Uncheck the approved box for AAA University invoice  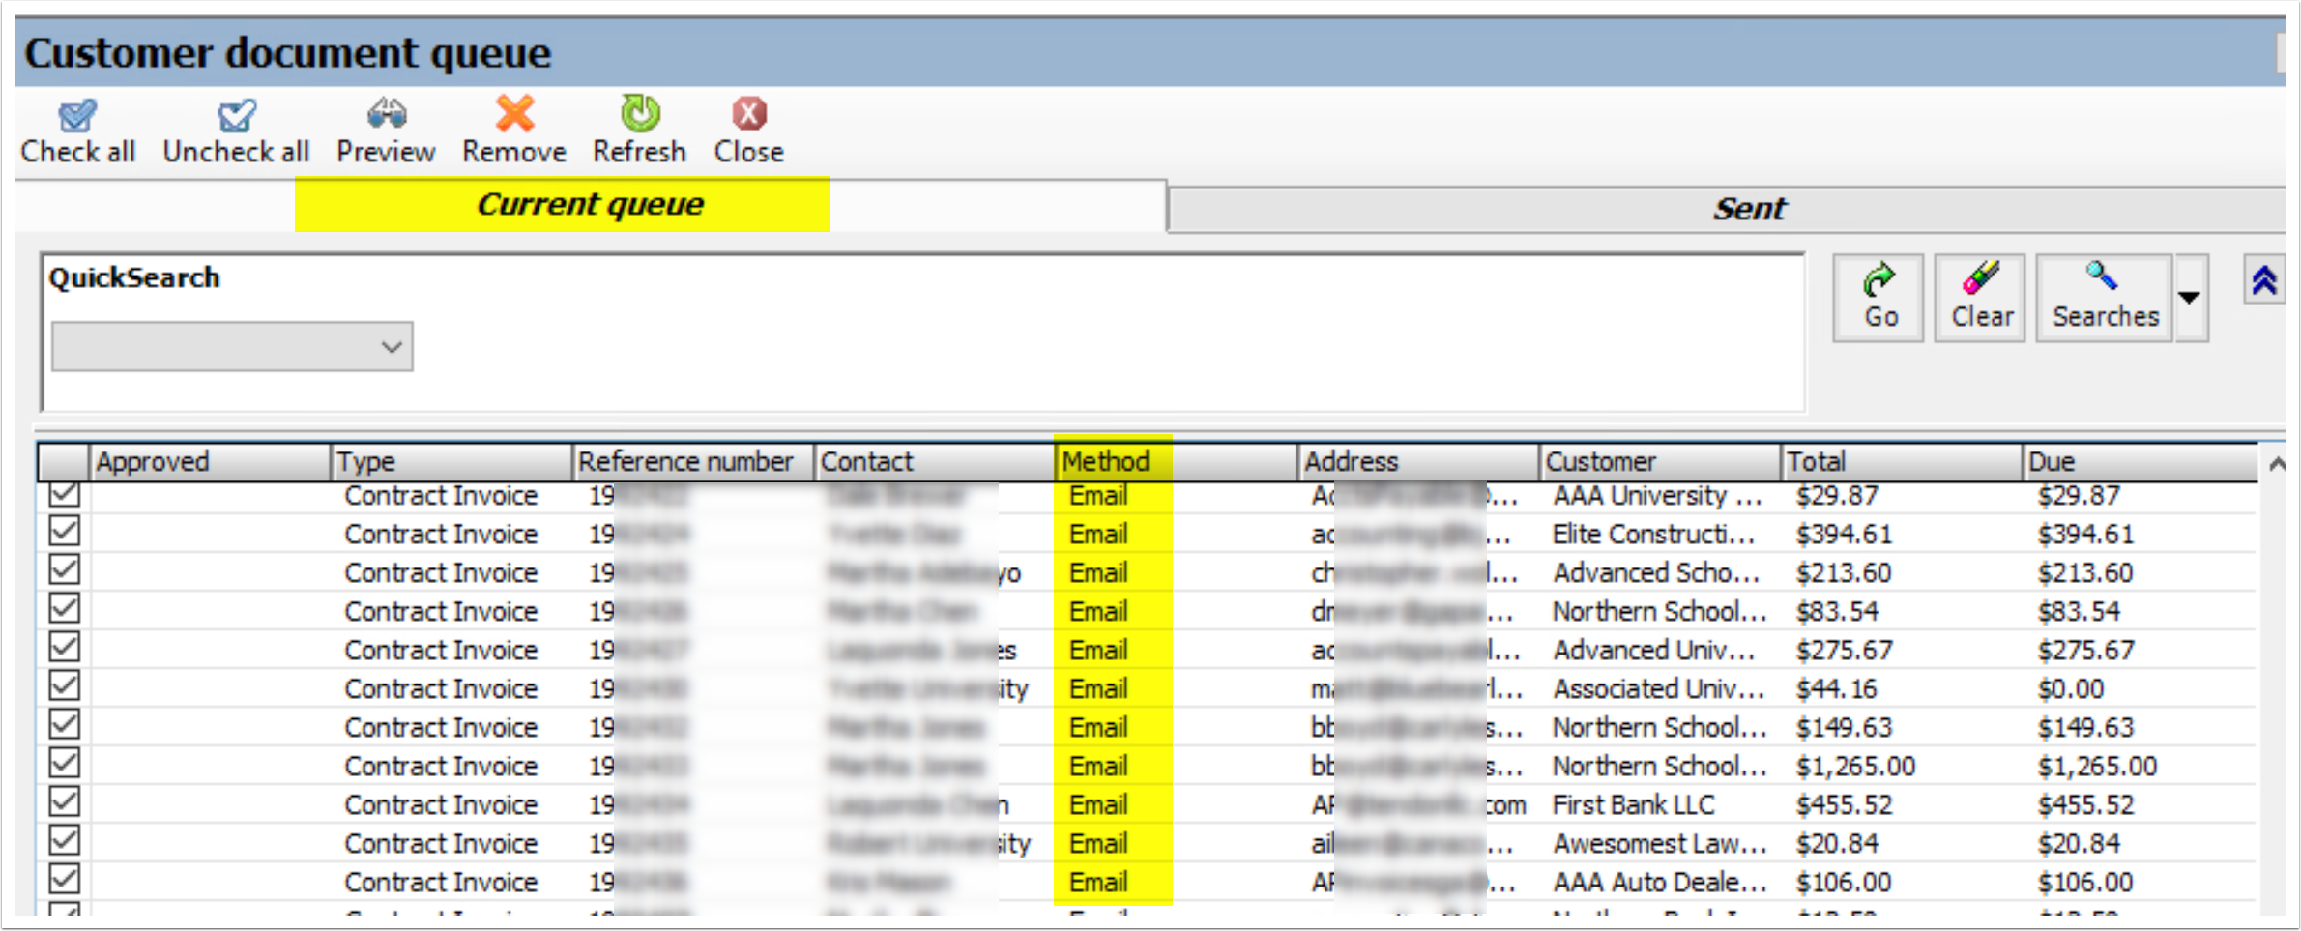(63, 495)
